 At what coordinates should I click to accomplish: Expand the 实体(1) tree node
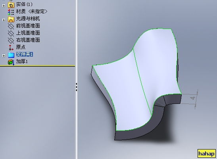click(4, 6)
